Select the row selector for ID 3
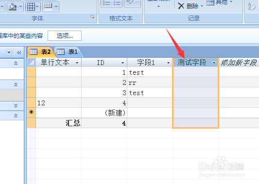 click(31, 92)
